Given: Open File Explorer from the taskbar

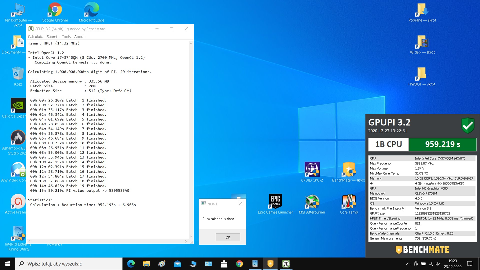Looking at the screenshot, I should 146,264.
